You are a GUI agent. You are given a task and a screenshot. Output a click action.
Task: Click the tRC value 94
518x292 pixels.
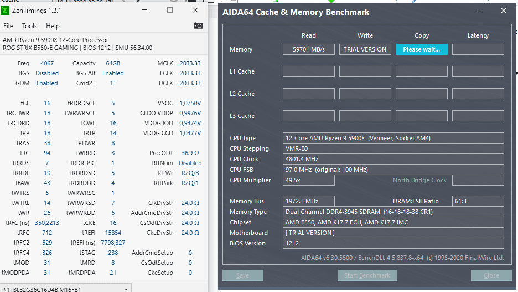point(47,153)
